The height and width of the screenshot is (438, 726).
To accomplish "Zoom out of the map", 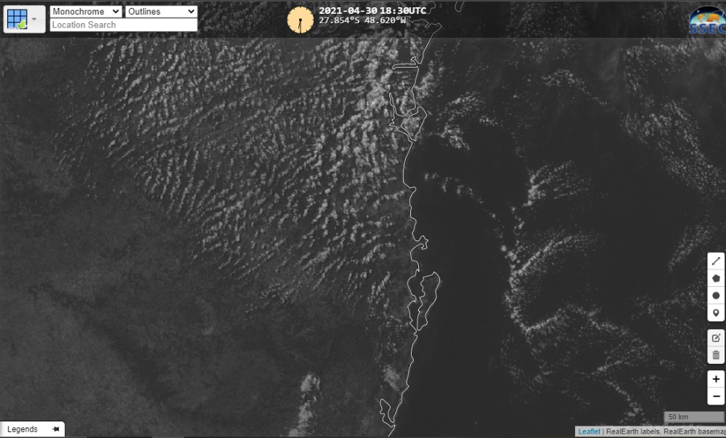I will 716,397.
